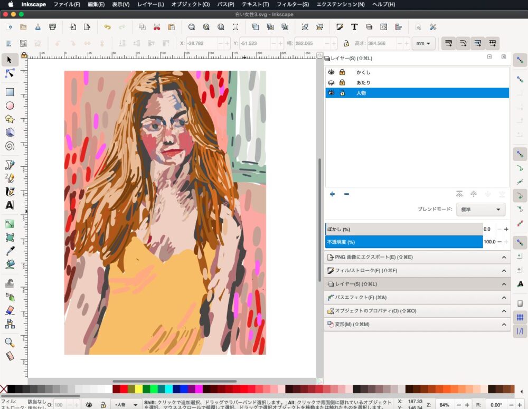This screenshot has height=409, width=528.
Task: Open the エクステンション(N) menu
Action: click(x=340, y=4)
